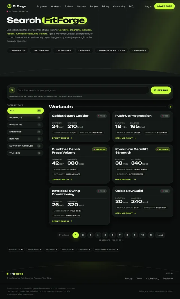This screenshot has width=180, height=299.
Task: Click the Next pagination button
Action: pyautogui.click(x=160, y=235)
